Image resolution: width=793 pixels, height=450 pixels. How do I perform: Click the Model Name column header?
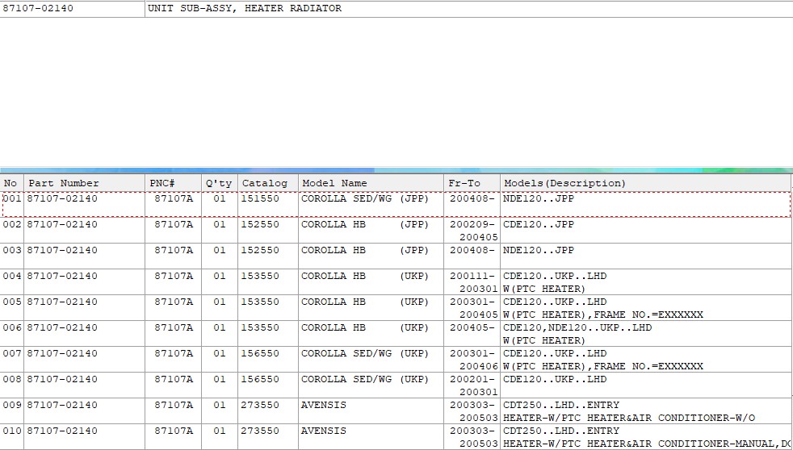pos(334,183)
